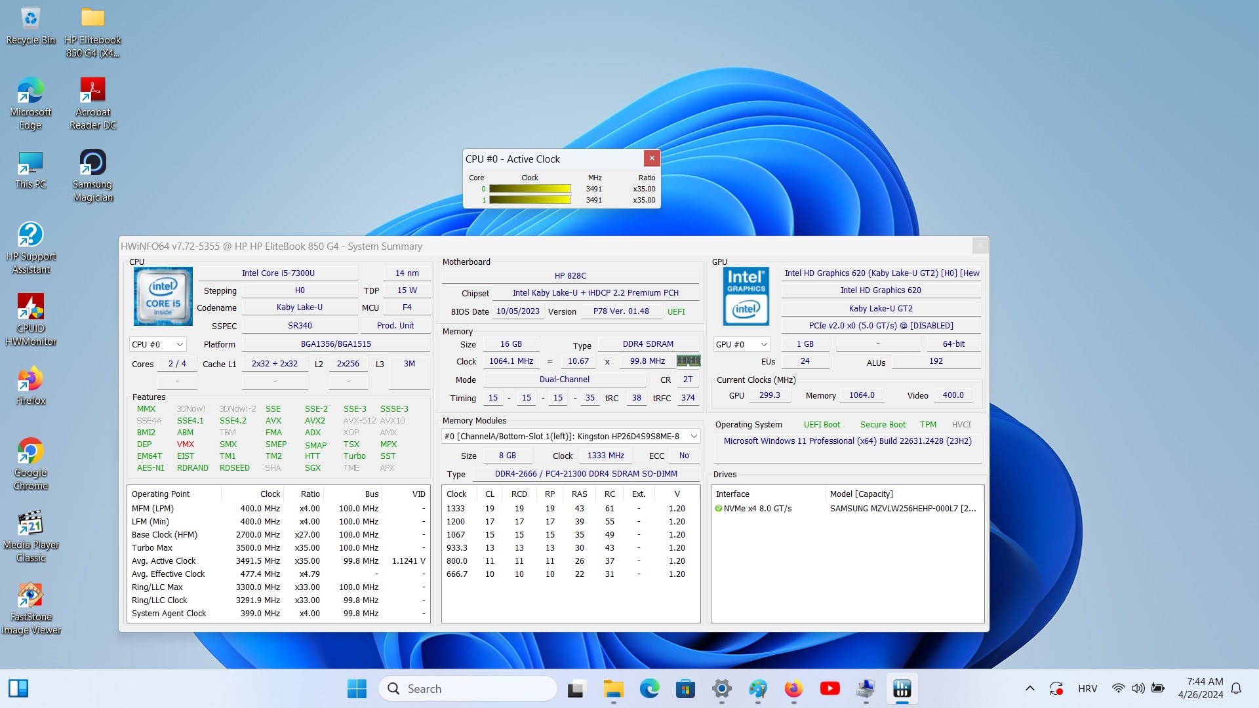The image size is (1259, 708).
Task: Click the Intel HD Graphics 620 field
Action: tap(881, 290)
